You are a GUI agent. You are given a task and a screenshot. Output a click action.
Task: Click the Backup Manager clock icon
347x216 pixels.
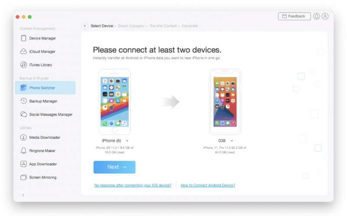(23, 101)
